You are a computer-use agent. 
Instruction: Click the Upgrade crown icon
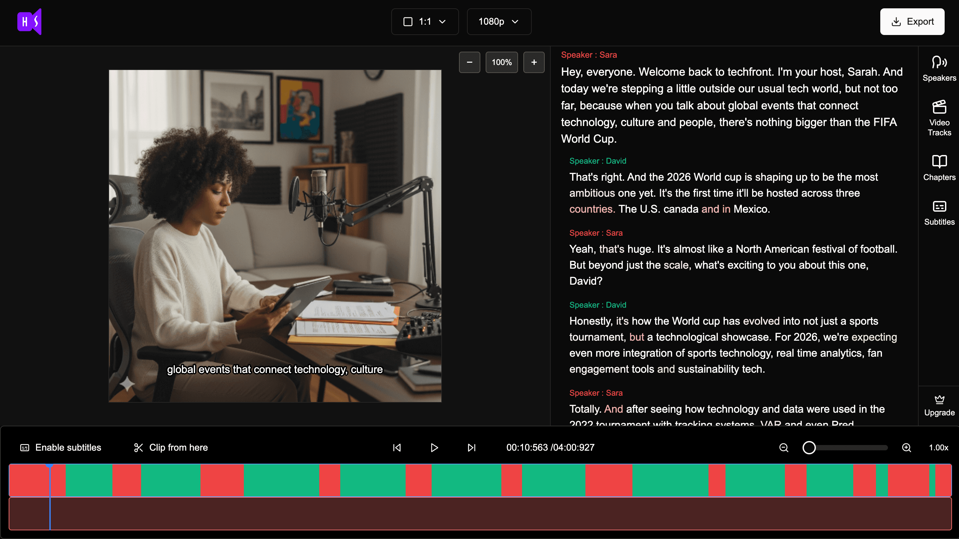[940, 401]
